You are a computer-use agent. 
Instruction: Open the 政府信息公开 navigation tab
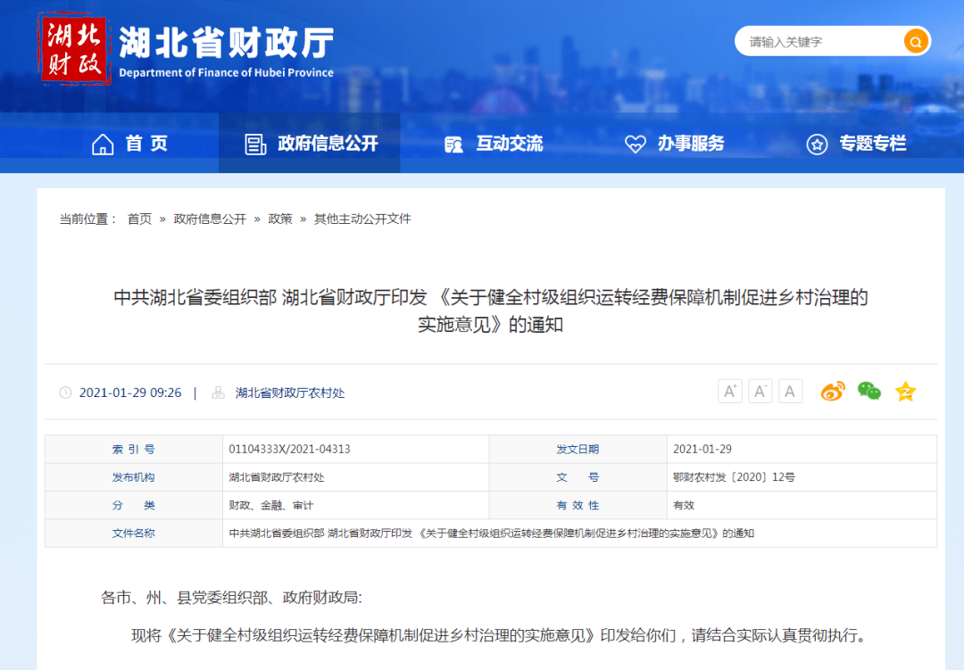pyautogui.click(x=310, y=144)
